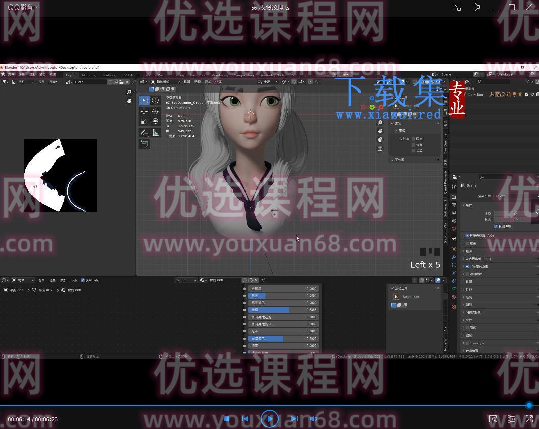Open the Texture Paint workspace tab
The height and width of the screenshot is (429, 539).
click(155, 75)
